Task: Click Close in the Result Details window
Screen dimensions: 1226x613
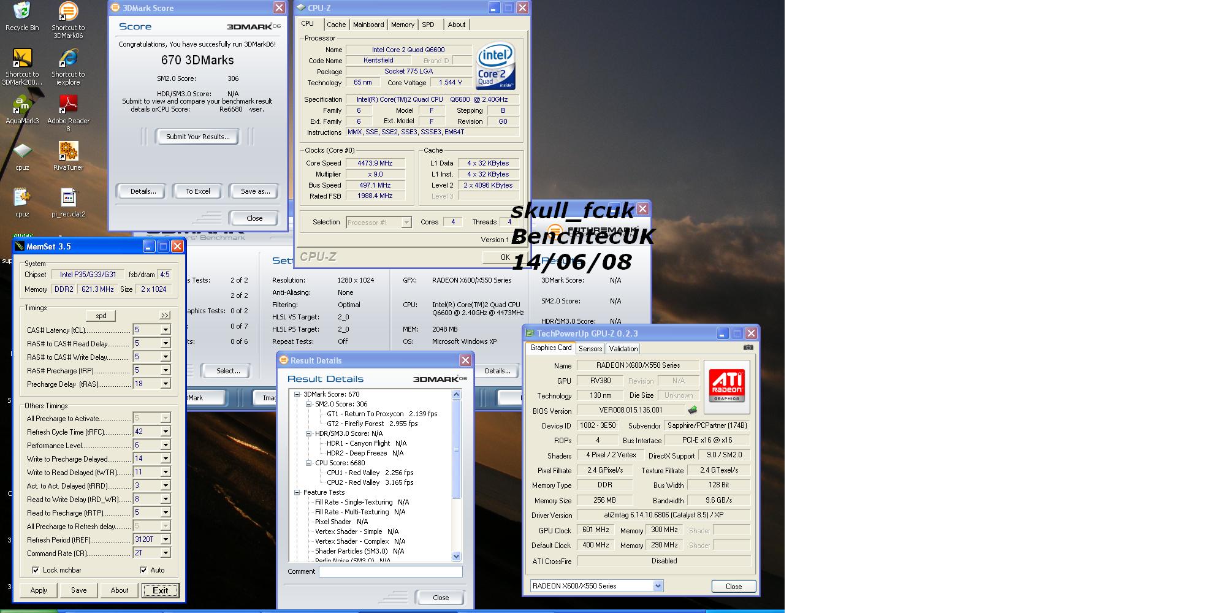Action: click(440, 598)
